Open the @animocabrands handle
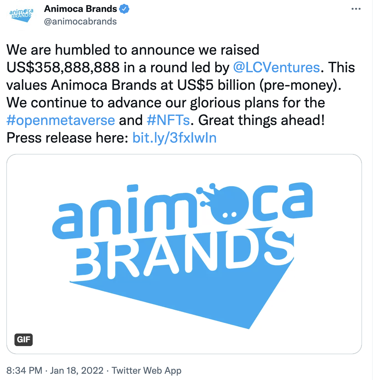Viewport: 374px width, 380px height. [80, 21]
